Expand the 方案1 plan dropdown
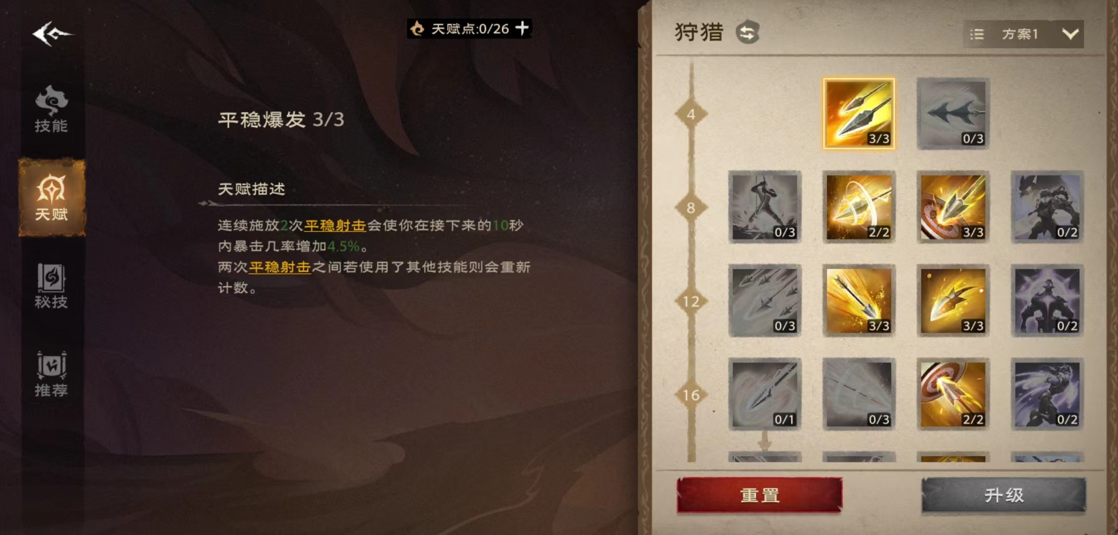1118x535 pixels. coord(1070,34)
